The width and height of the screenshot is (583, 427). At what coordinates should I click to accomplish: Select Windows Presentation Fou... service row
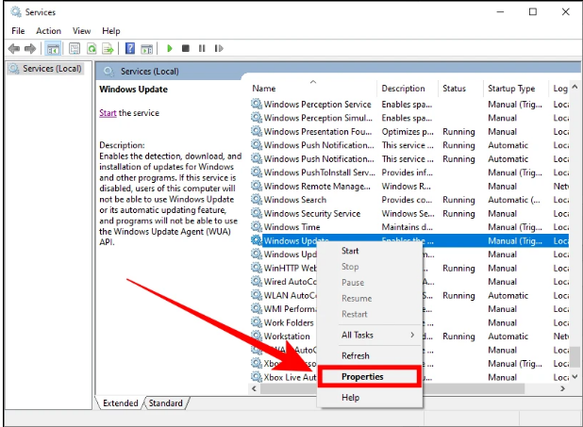point(409,132)
